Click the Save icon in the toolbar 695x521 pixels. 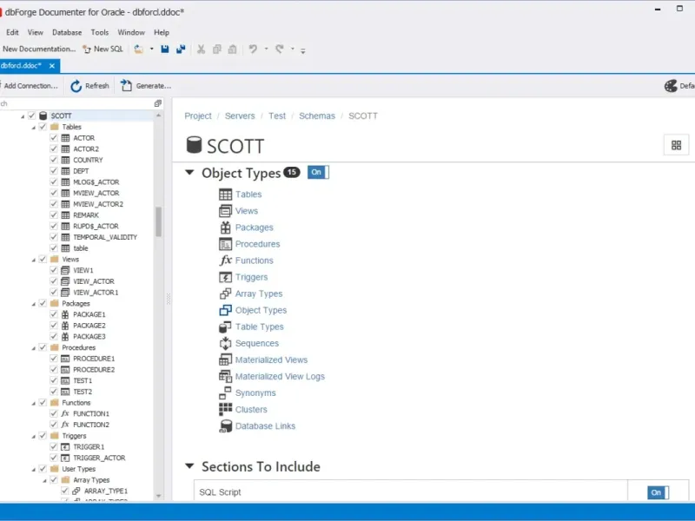(x=165, y=49)
